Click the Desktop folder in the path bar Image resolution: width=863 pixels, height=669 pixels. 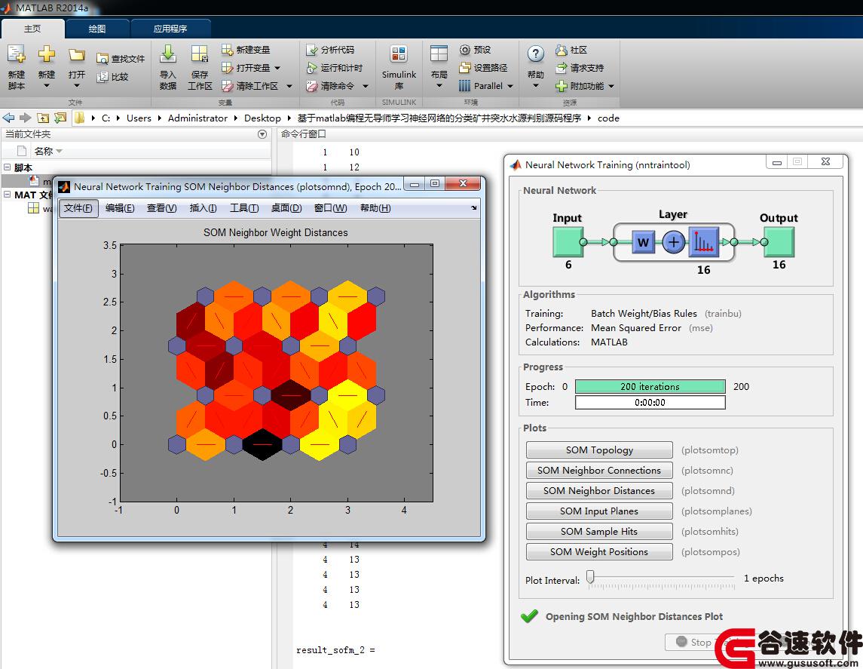(262, 118)
